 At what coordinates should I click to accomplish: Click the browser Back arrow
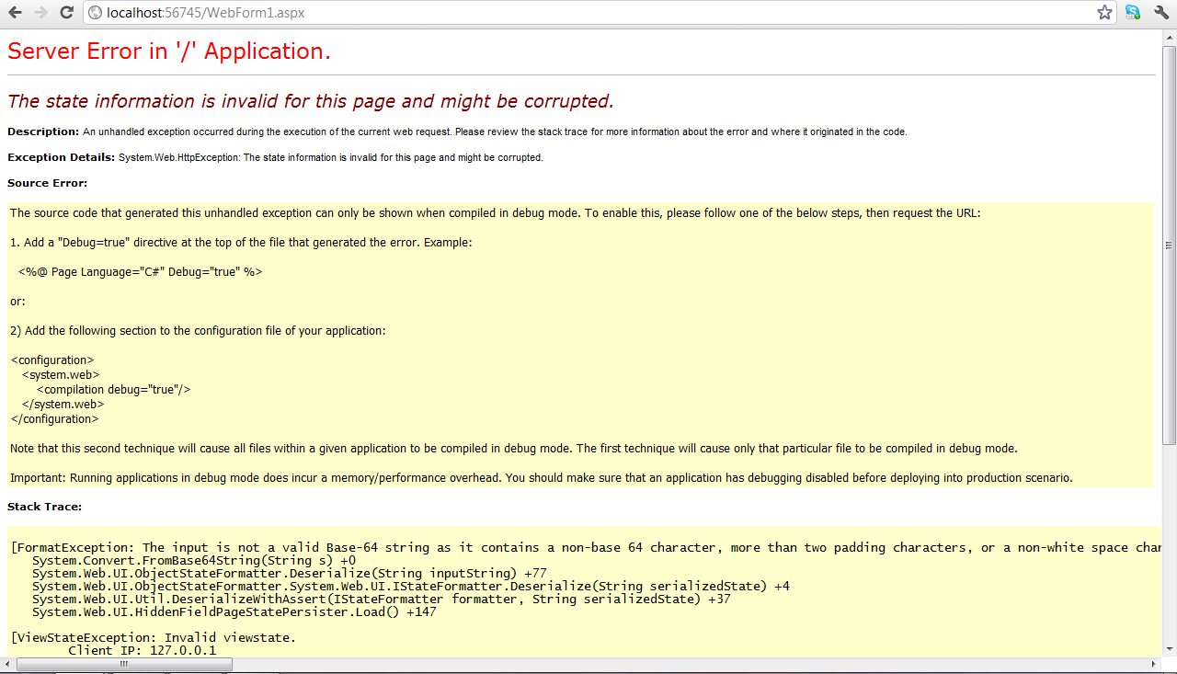click(15, 13)
